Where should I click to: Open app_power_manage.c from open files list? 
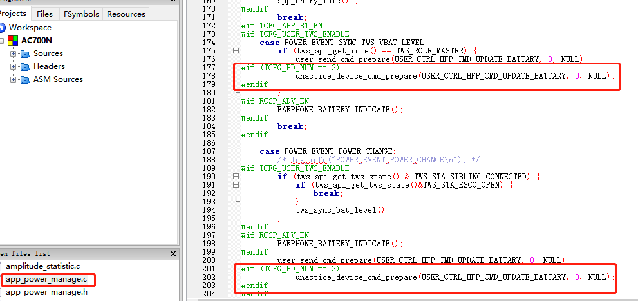[x=46, y=280]
